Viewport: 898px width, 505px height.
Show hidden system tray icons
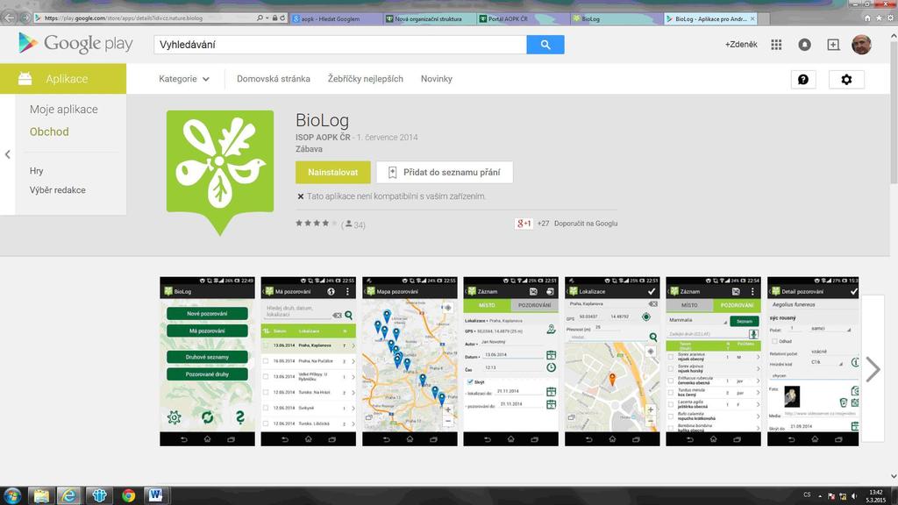click(820, 496)
